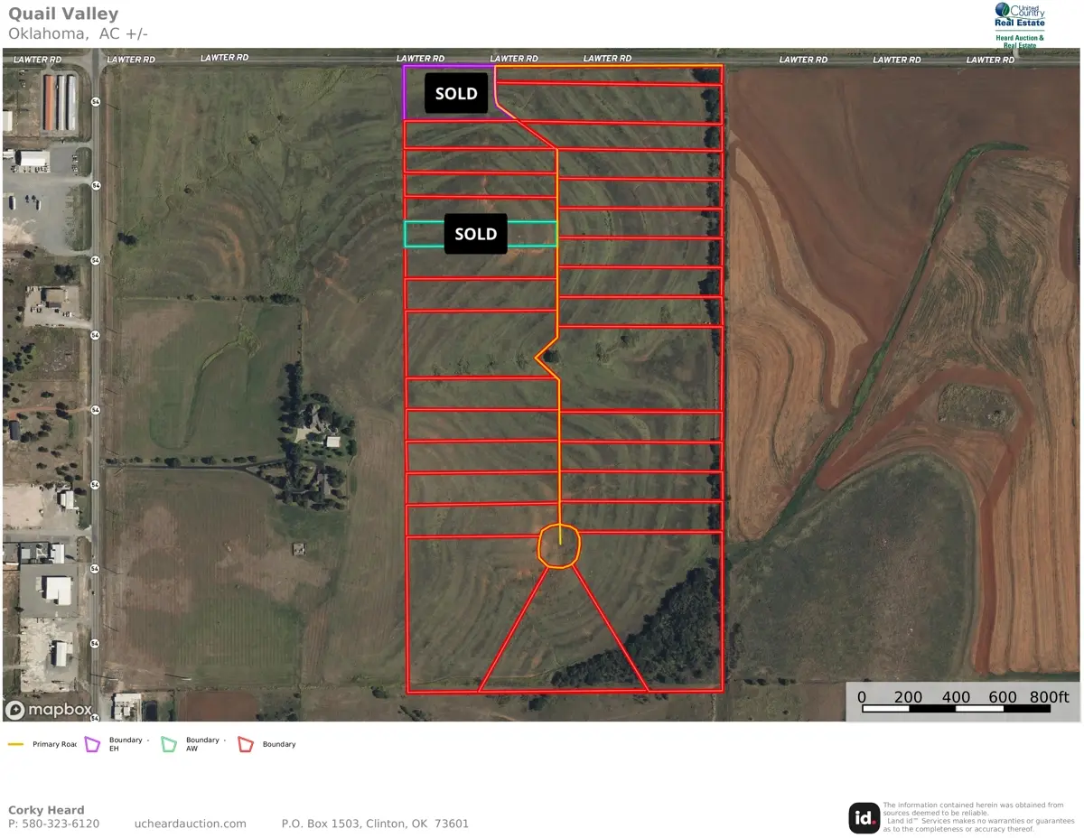The width and height of the screenshot is (1084, 838).
Task: Select the green Boundary AW legend icon
Action: point(169,745)
